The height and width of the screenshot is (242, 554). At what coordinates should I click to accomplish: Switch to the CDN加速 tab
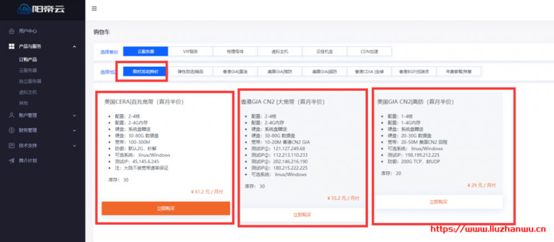[369, 51]
